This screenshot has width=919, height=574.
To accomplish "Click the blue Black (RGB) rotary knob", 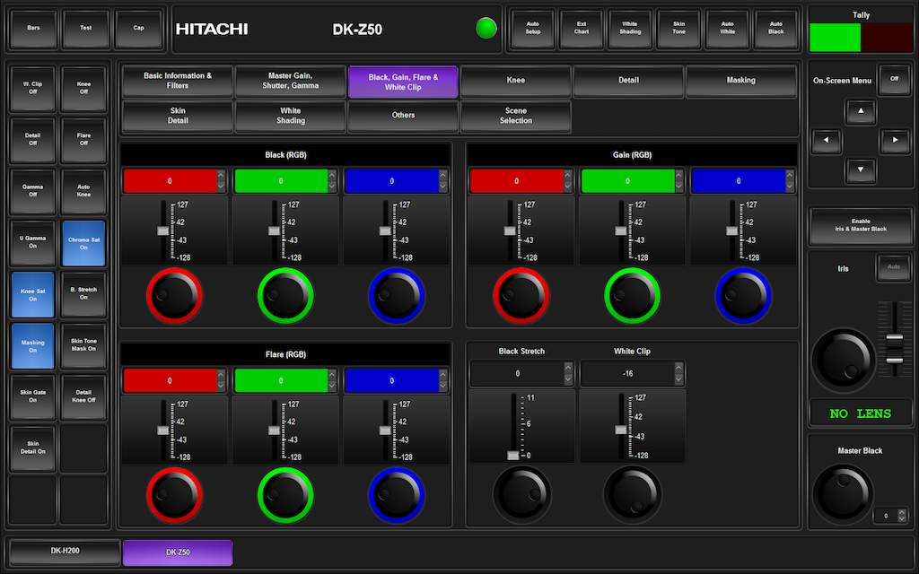I will [396, 296].
